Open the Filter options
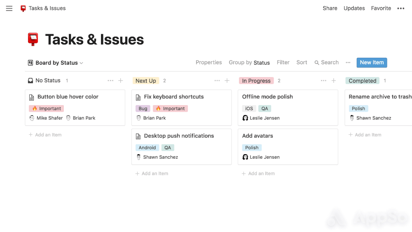This screenshot has height=232, width=412. (x=283, y=63)
